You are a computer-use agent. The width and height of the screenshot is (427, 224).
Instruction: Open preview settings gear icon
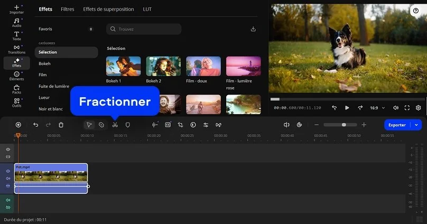click(418, 108)
